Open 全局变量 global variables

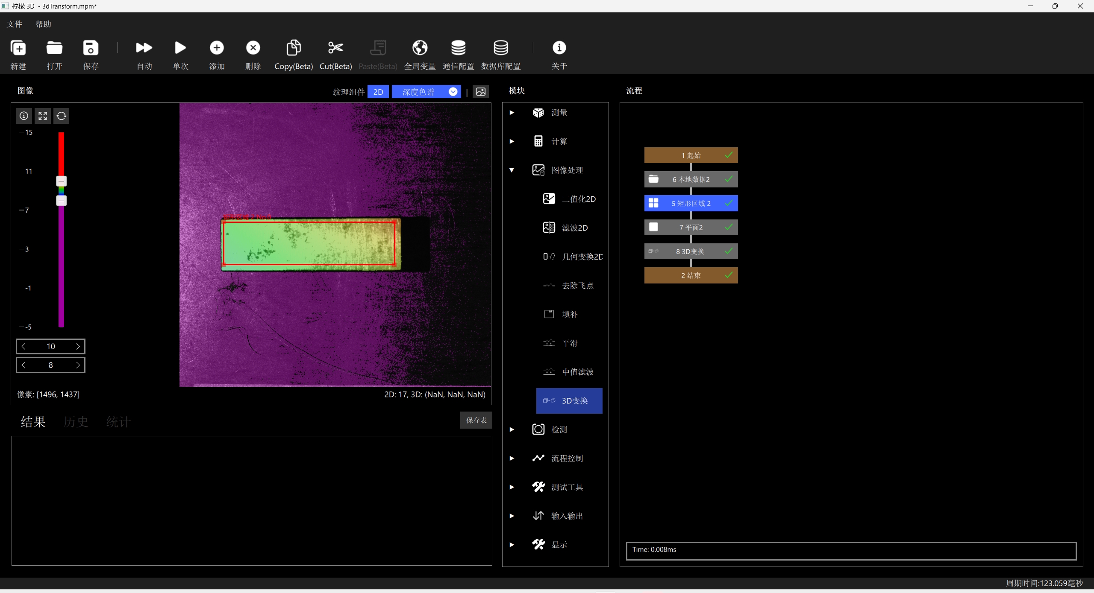click(420, 47)
